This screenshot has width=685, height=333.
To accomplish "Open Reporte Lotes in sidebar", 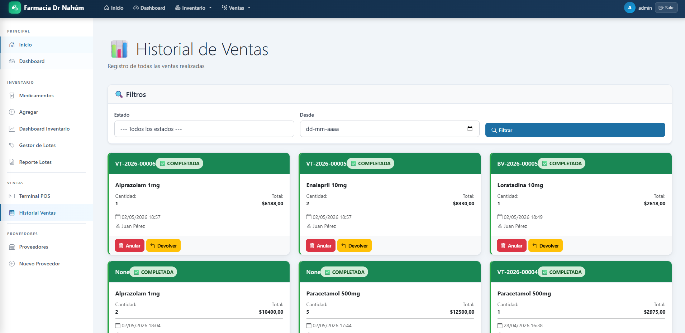I will click(x=47, y=162).
